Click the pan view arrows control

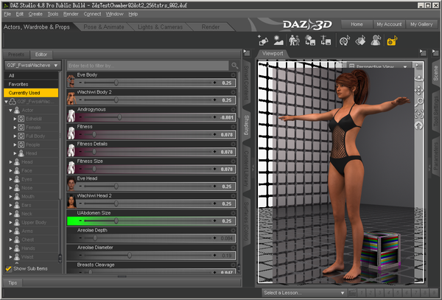[419, 90]
